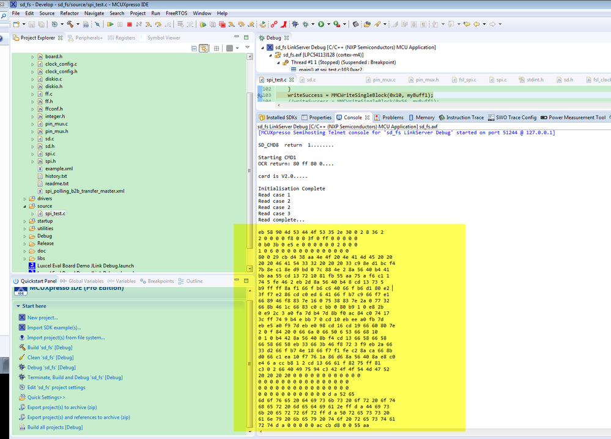Collapse the source folder
This screenshot has height=439, width=611.
(x=24, y=206)
